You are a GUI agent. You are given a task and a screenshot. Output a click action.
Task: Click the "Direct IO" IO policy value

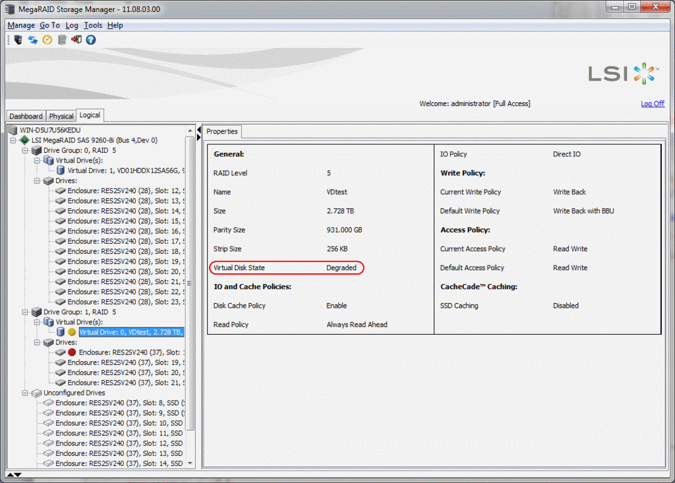[x=566, y=154]
